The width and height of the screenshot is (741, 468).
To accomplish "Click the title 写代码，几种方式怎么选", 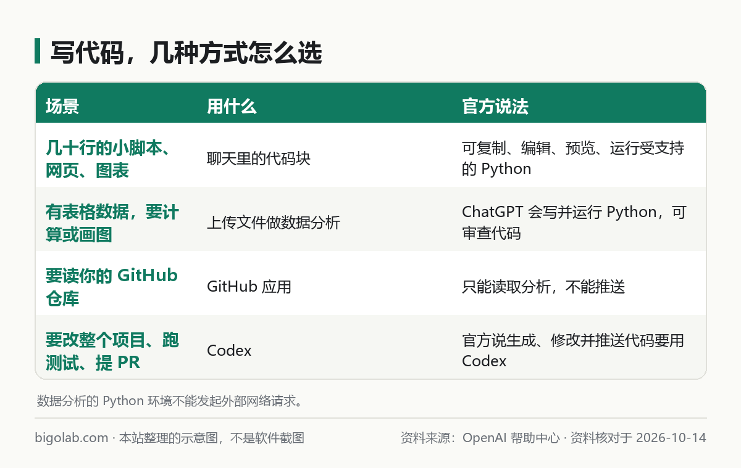I will tap(186, 52).
